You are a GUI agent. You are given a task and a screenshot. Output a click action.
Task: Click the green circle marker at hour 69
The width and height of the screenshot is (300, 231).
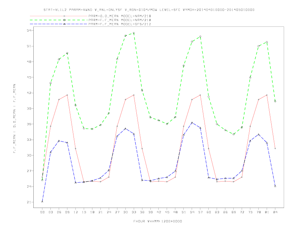point(234,134)
